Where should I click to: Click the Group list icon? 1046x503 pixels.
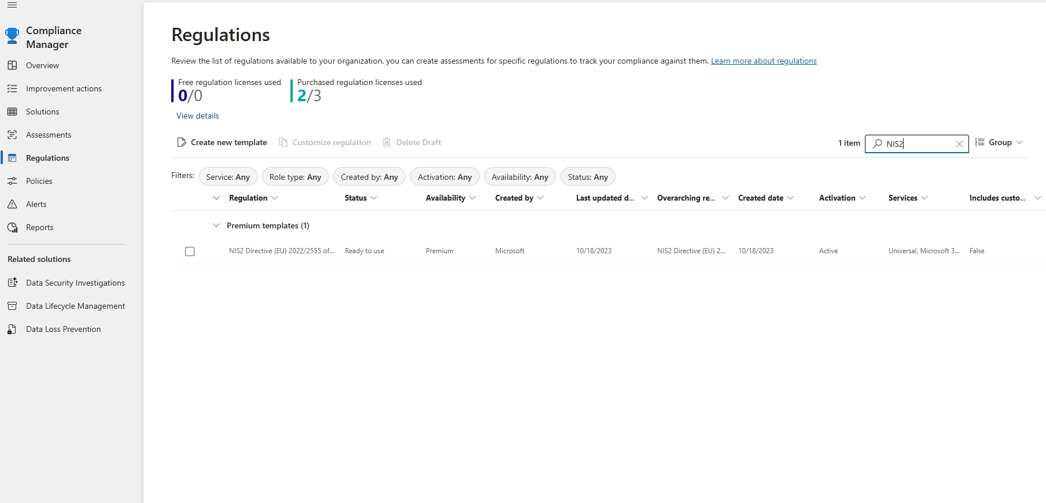980,142
